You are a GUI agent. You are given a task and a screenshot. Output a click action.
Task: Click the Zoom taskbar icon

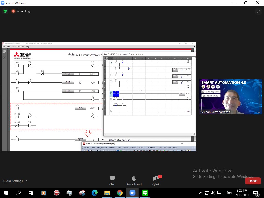tap(133, 193)
